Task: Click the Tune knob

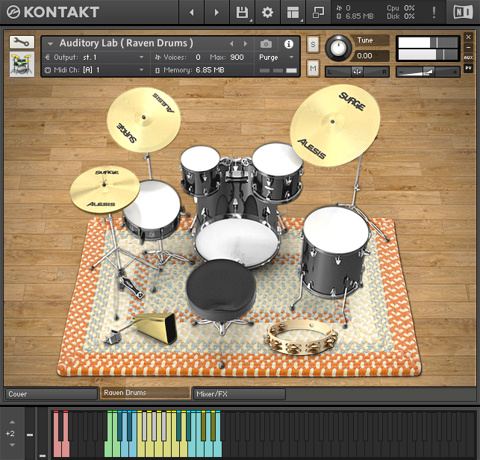Action: pyautogui.click(x=338, y=48)
